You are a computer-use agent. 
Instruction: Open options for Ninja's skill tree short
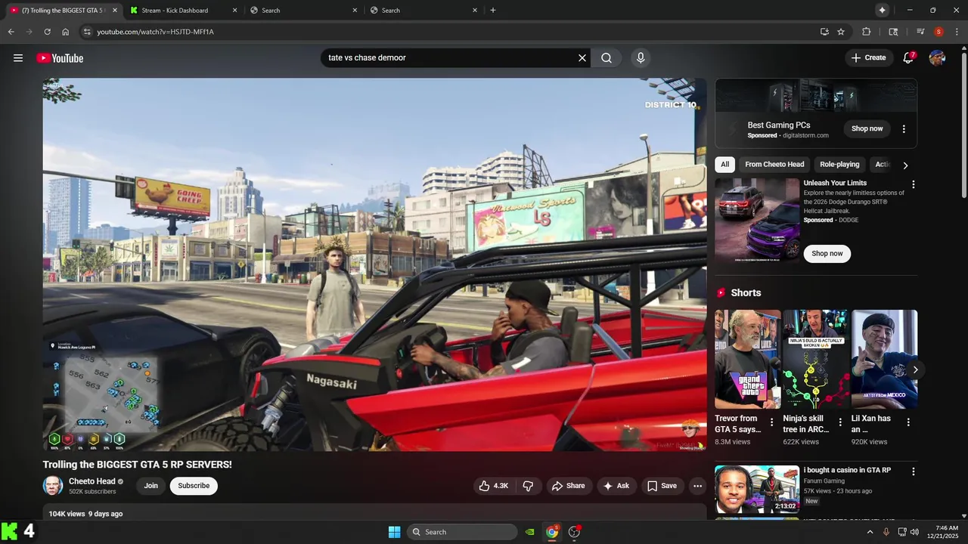pyautogui.click(x=839, y=422)
